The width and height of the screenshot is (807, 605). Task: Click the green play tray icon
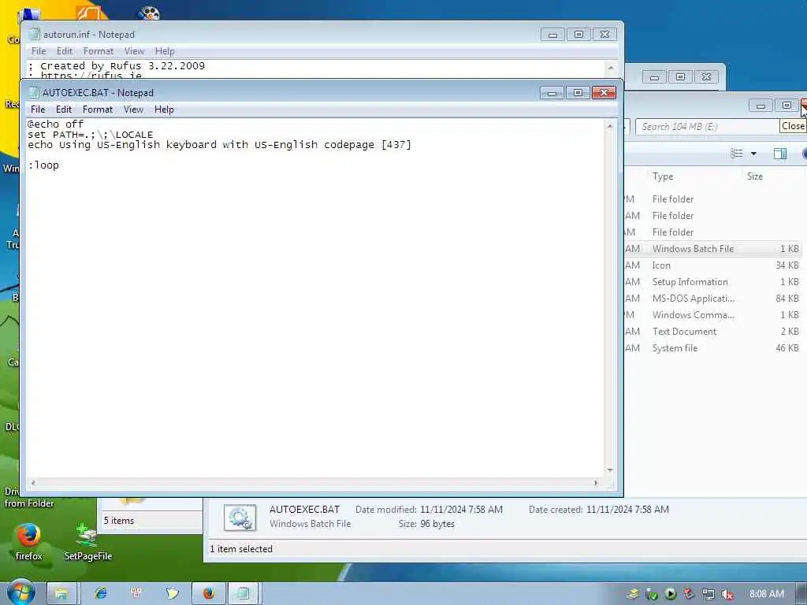670,594
